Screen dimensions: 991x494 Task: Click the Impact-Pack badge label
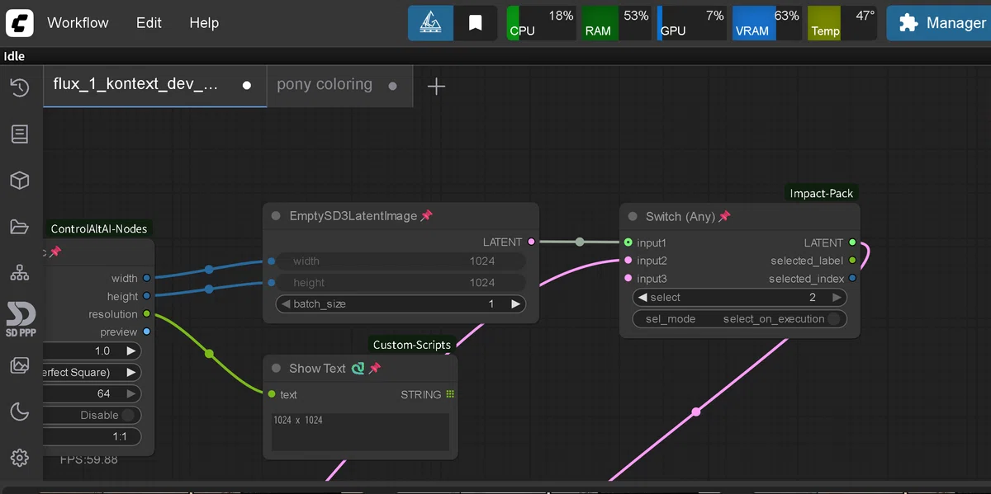pos(822,193)
